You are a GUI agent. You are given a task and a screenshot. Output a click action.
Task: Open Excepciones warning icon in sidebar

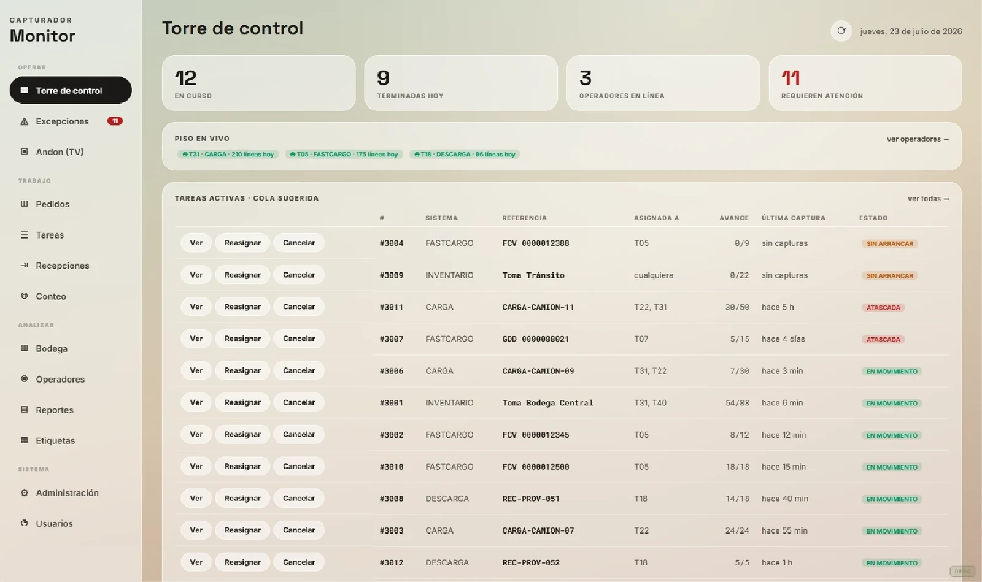(x=25, y=121)
